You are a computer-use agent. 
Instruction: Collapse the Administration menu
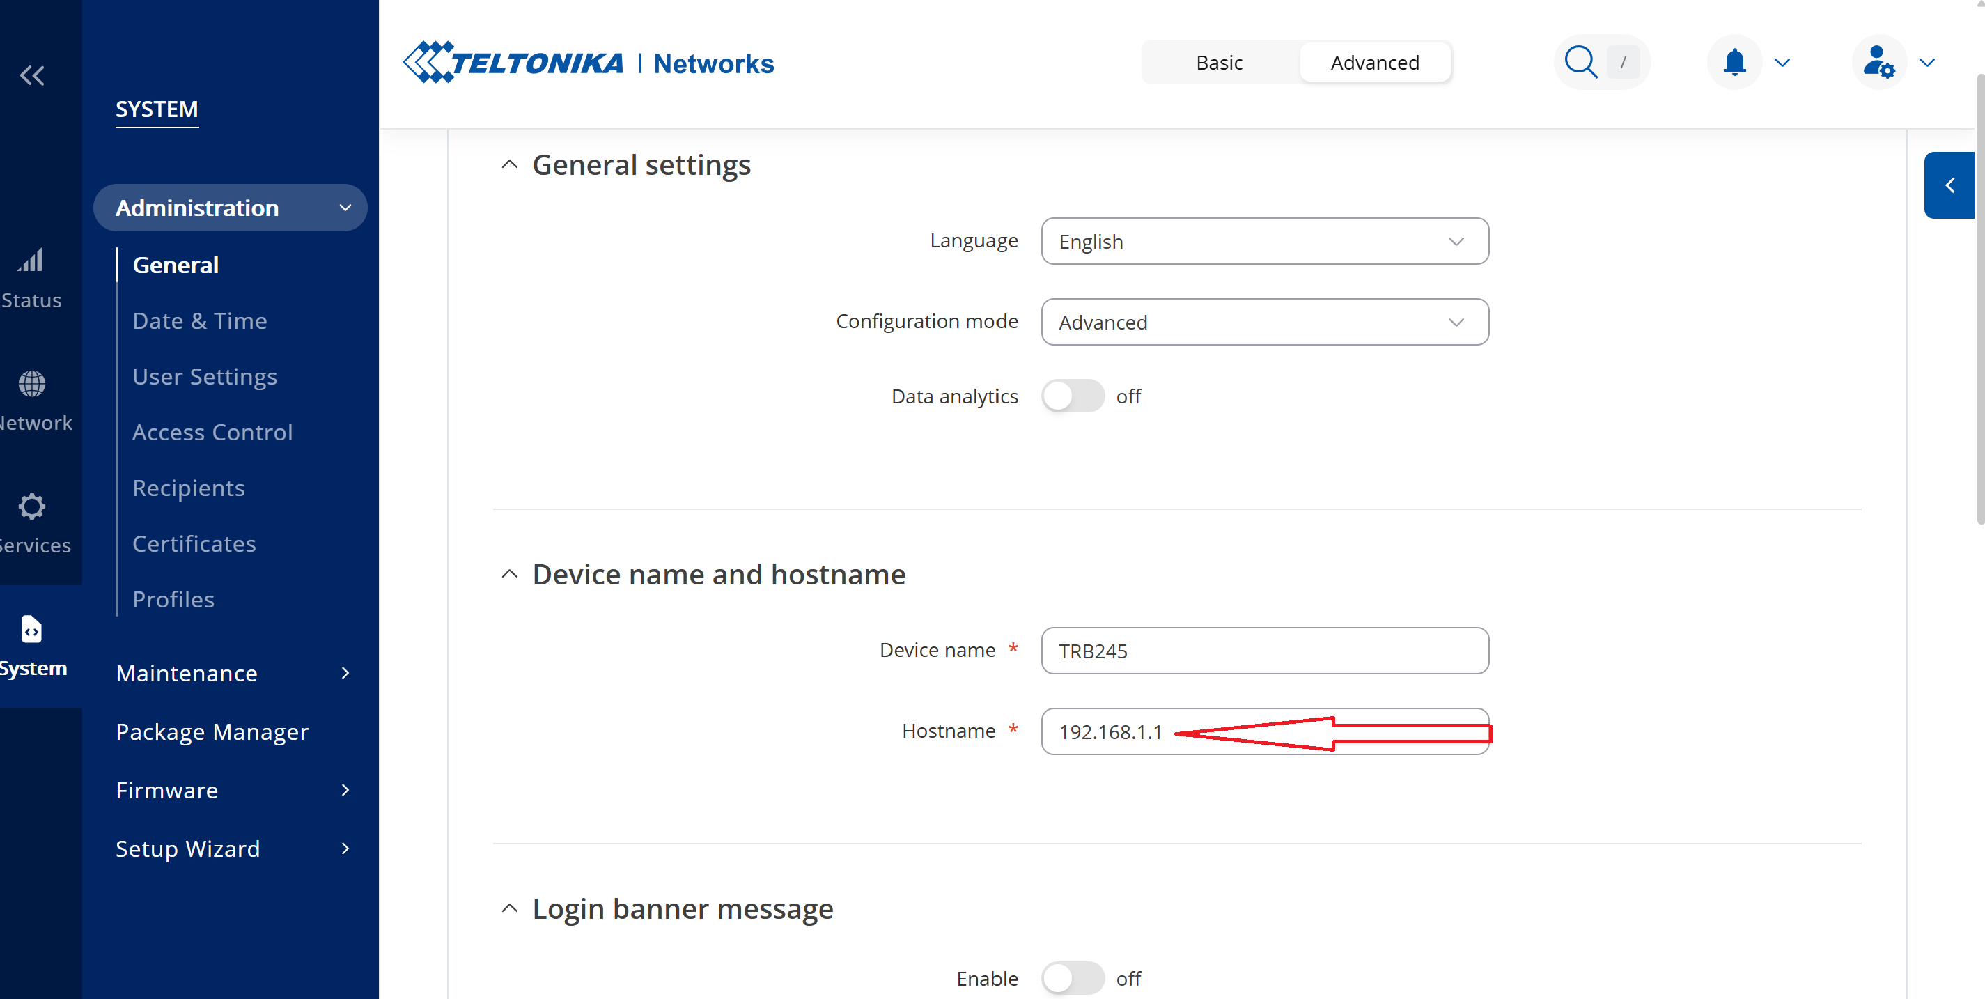pyautogui.click(x=231, y=208)
